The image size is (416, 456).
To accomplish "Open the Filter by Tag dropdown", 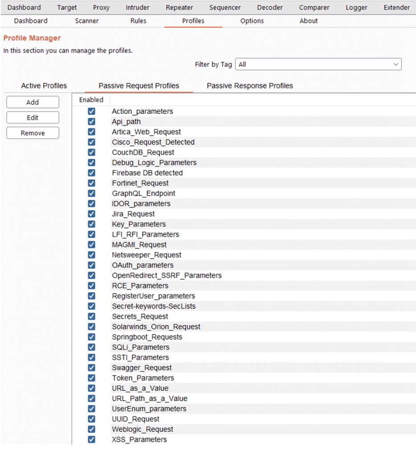I will tap(318, 64).
